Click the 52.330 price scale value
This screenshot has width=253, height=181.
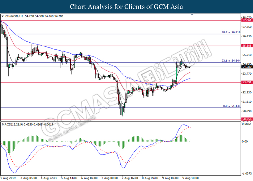[247, 92]
